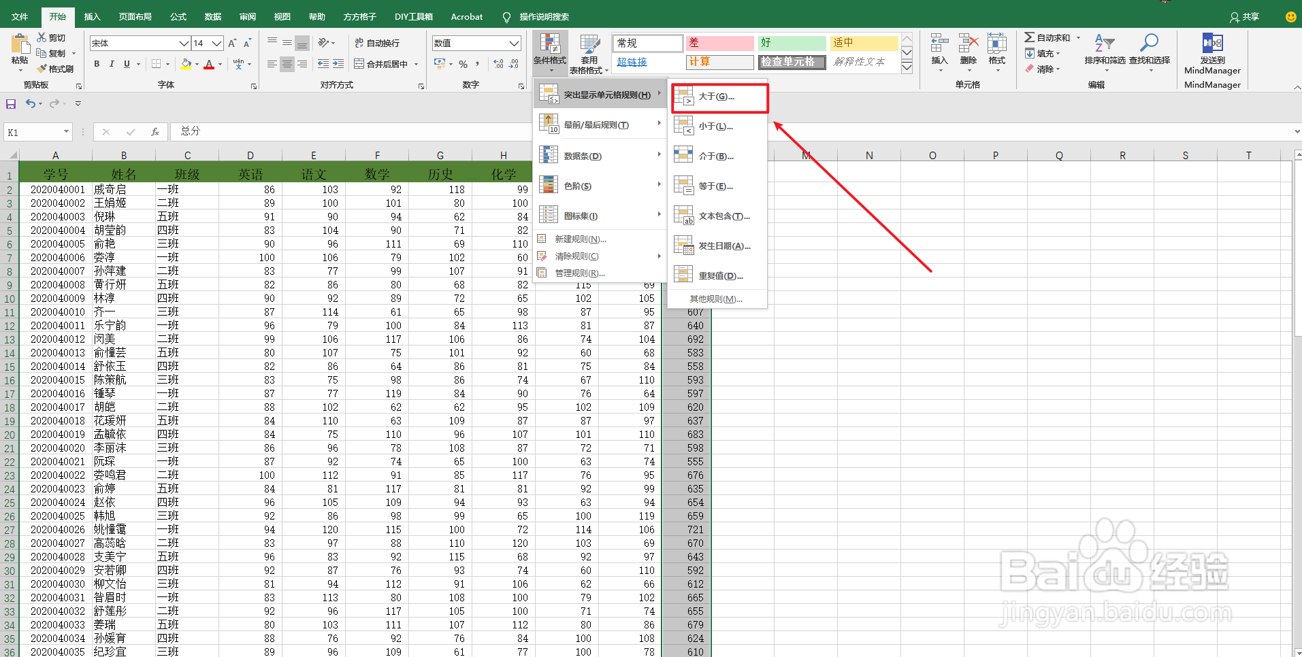This screenshot has width=1302, height=657.
Task: Open the 插入 Insert ribbon tab
Action: coord(92,17)
